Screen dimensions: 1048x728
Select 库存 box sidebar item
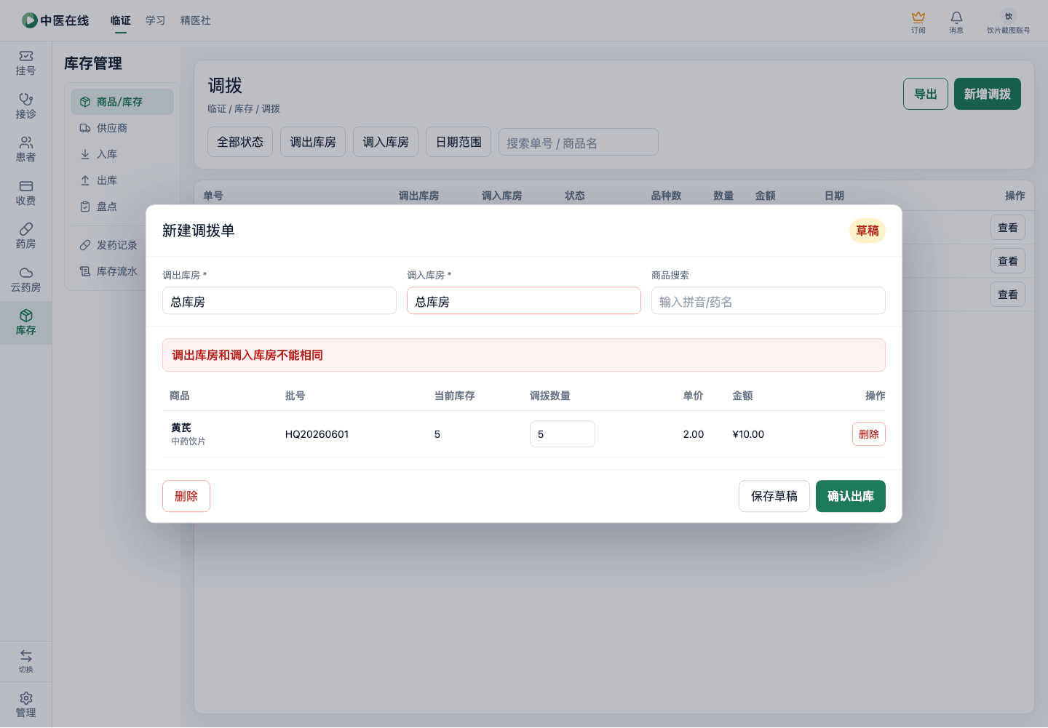[25, 323]
